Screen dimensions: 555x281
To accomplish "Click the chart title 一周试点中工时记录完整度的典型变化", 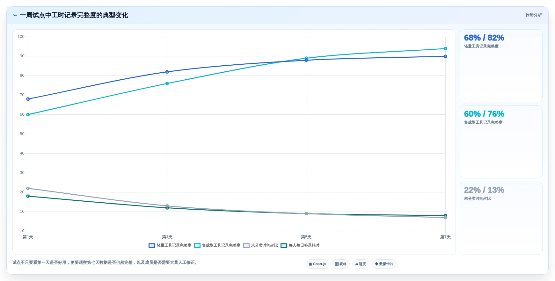I will (74, 15).
